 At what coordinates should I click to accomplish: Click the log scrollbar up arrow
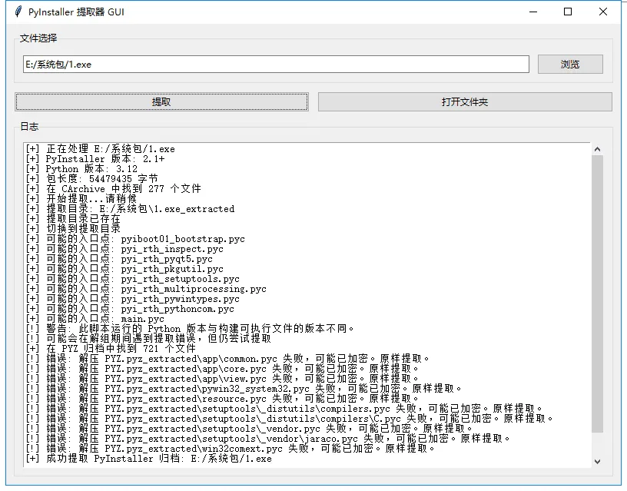tap(597, 149)
